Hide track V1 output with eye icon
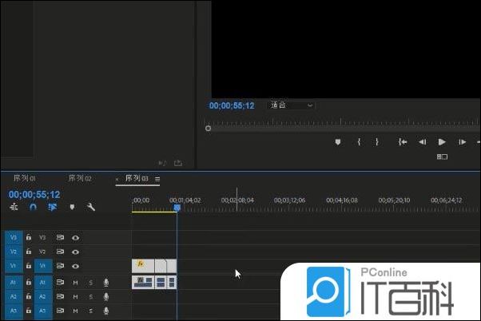The image size is (481, 321). tap(75, 266)
